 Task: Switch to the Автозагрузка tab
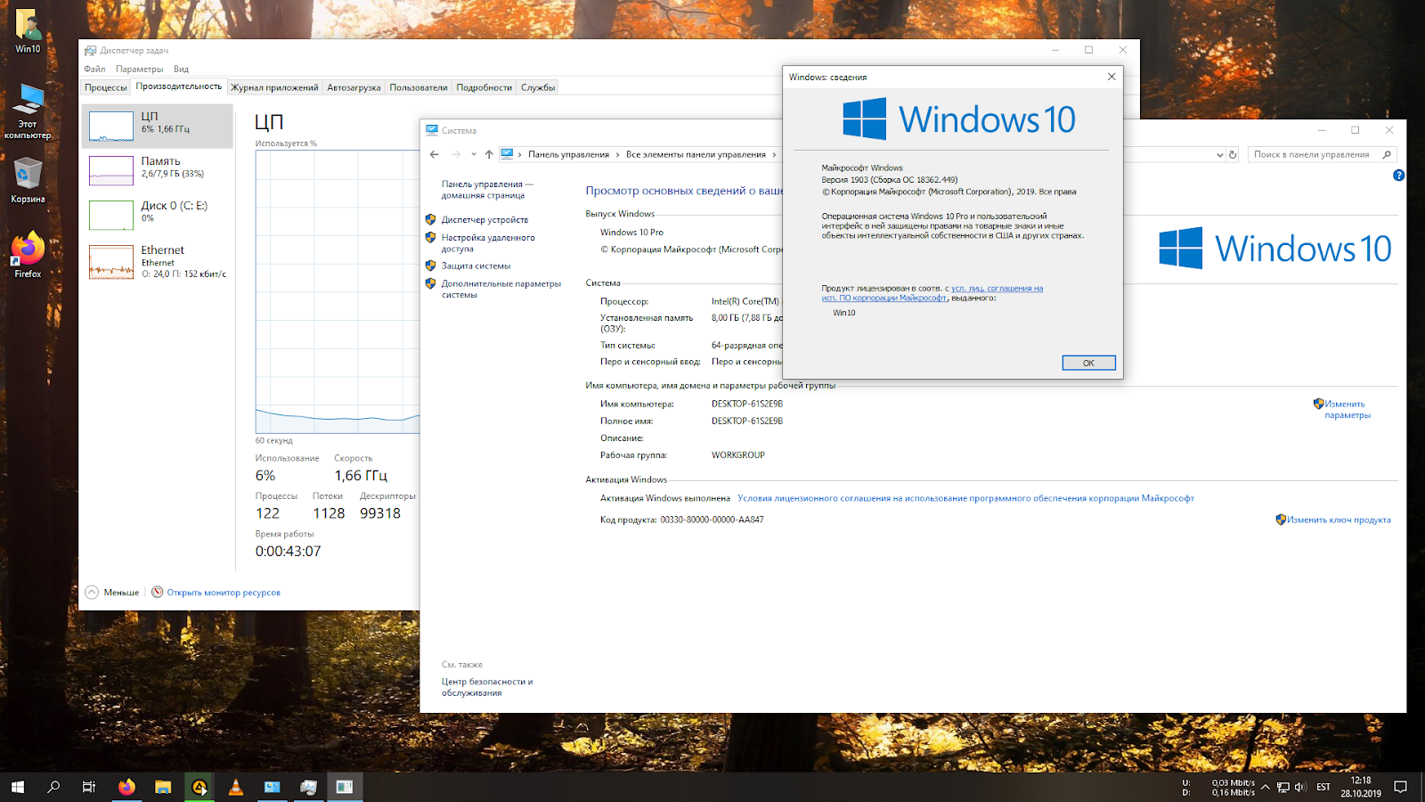tap(353, 86)
